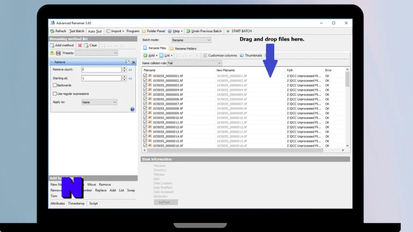Select the row 1935055_00000010.tif
Screen dimensions: 413x232
pyautogui.click(x=244, y=118)
